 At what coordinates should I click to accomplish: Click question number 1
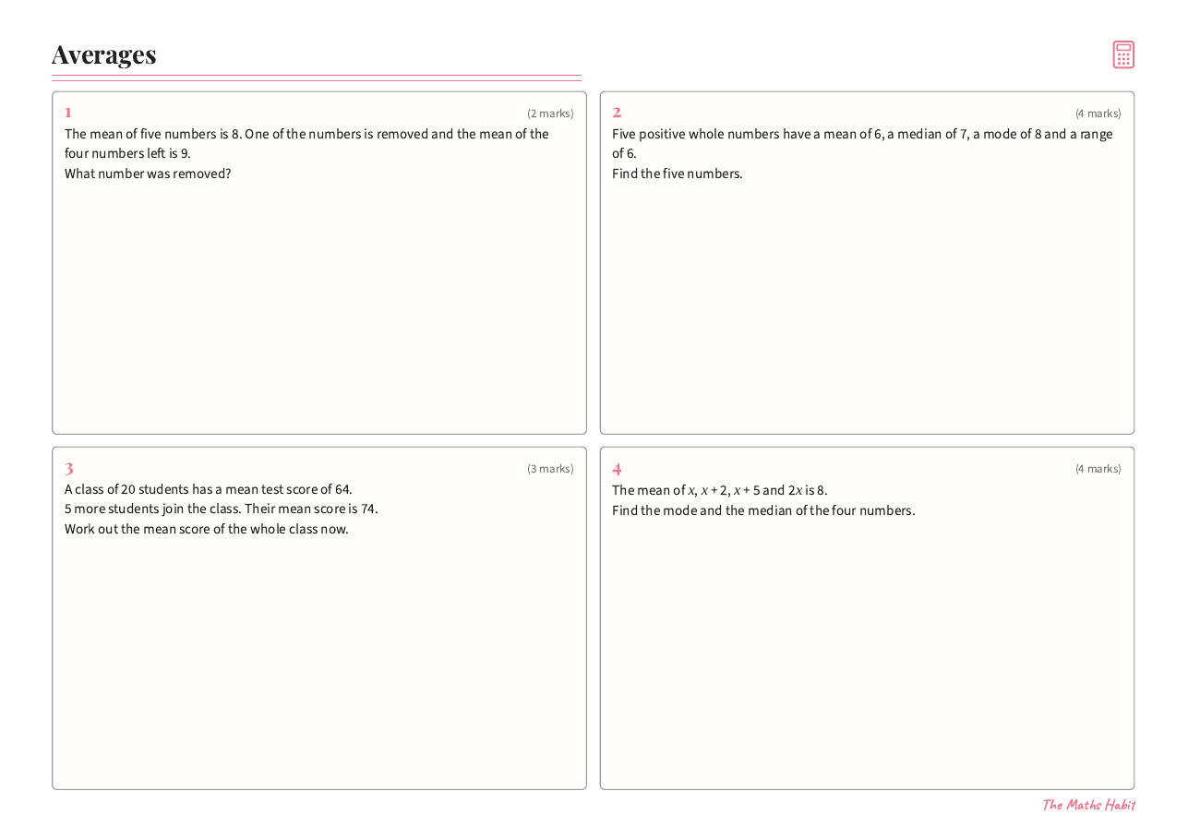click(68, 113)
